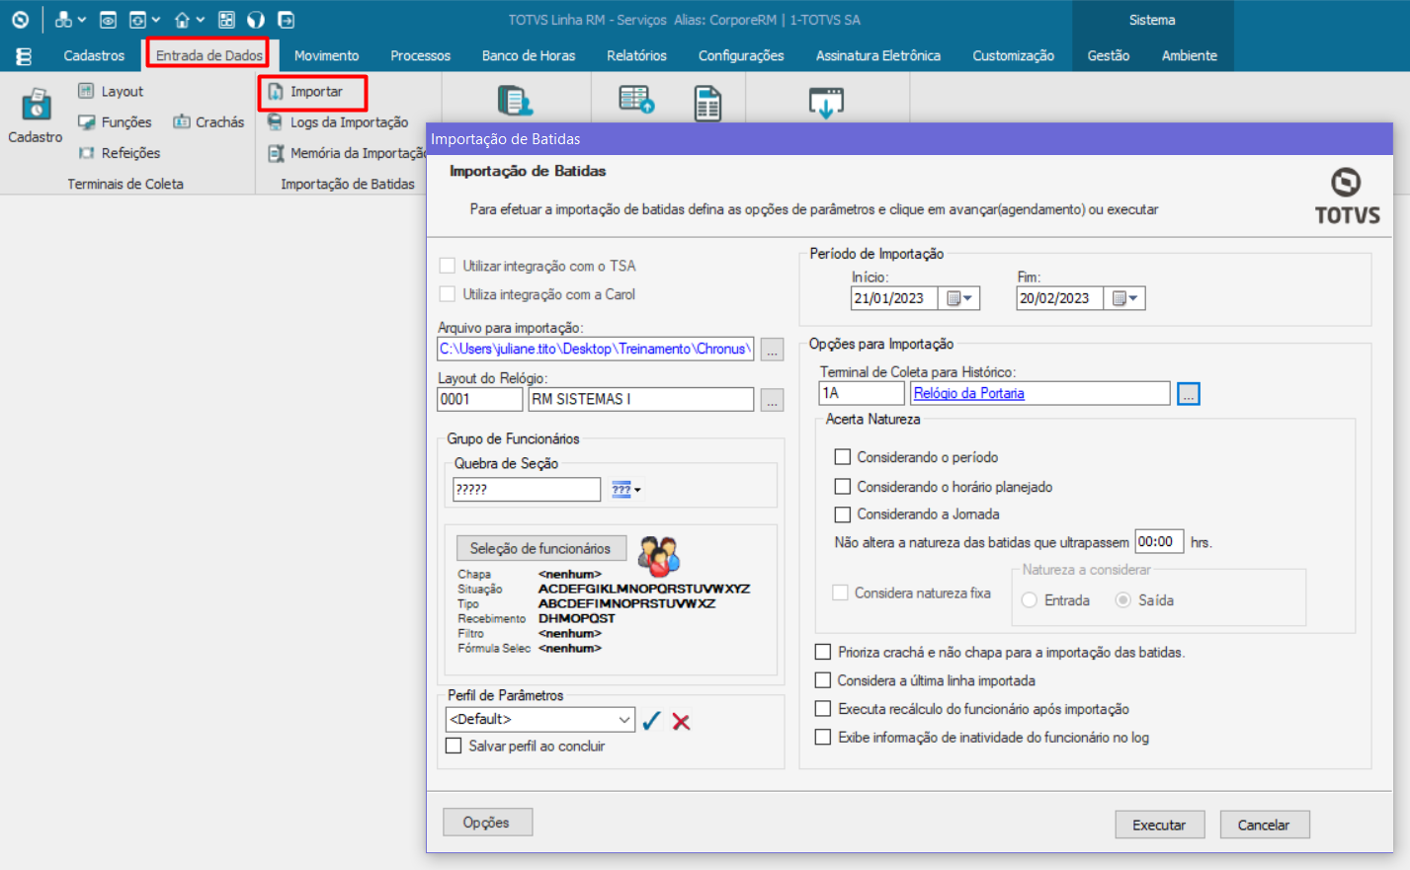Image resolution: width=1410 pixels, height=870 pixels.
Task: Enable Considerando o horário planejado
Action: [x=843, y=487]
